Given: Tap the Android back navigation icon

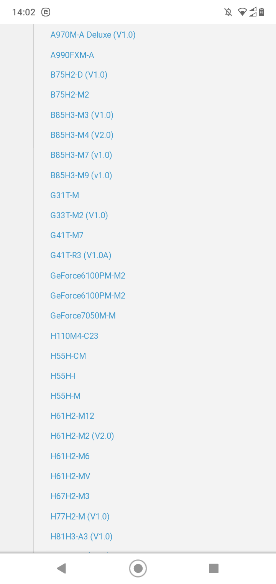Looking at the screenshot, I should (61, 568).
